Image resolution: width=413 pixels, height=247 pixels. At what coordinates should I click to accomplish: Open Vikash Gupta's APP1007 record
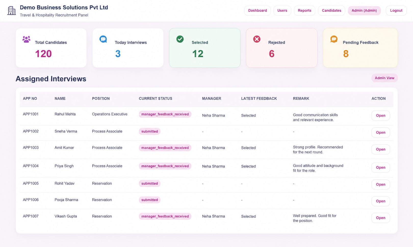pyautogui.click(x=380, y=218)
